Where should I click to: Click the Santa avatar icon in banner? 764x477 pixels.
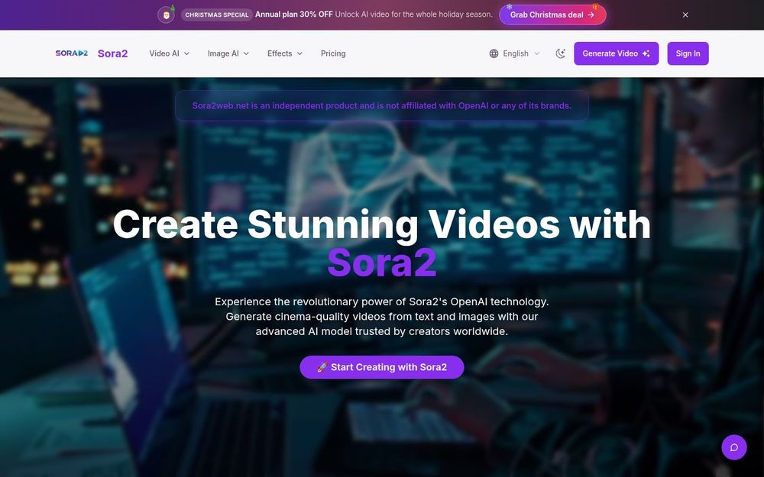[166, 15]
